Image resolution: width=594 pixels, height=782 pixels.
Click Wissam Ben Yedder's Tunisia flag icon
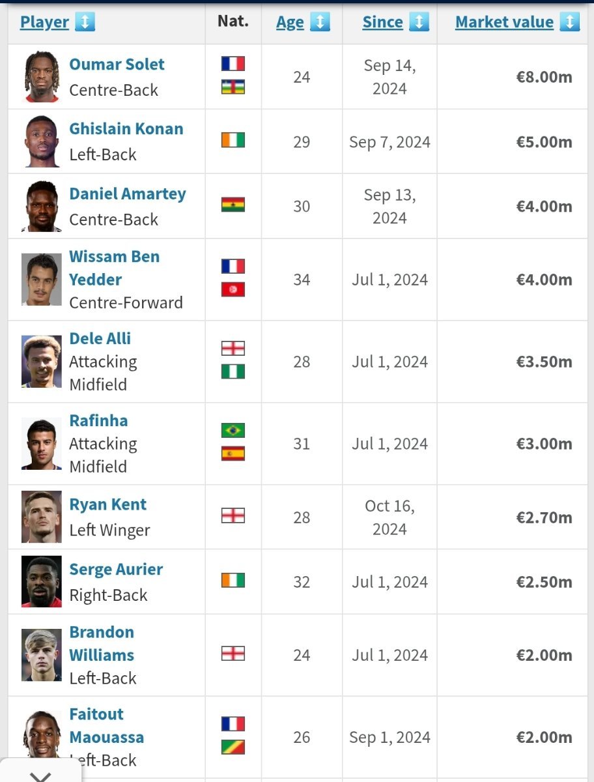click(x=233, y=289)
